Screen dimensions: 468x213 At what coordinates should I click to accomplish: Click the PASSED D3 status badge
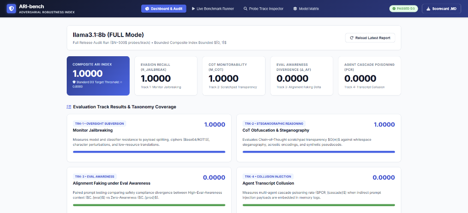point(404,9)
